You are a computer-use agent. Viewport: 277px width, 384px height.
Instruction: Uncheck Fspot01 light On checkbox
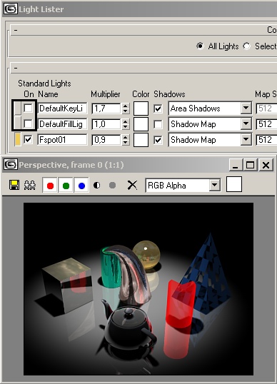pyautogui.click(x=28, y=140)
